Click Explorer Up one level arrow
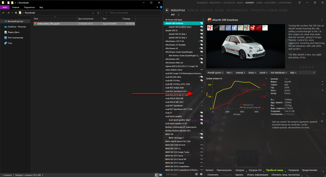Screen dimensions: 326x177 (16, 13)
